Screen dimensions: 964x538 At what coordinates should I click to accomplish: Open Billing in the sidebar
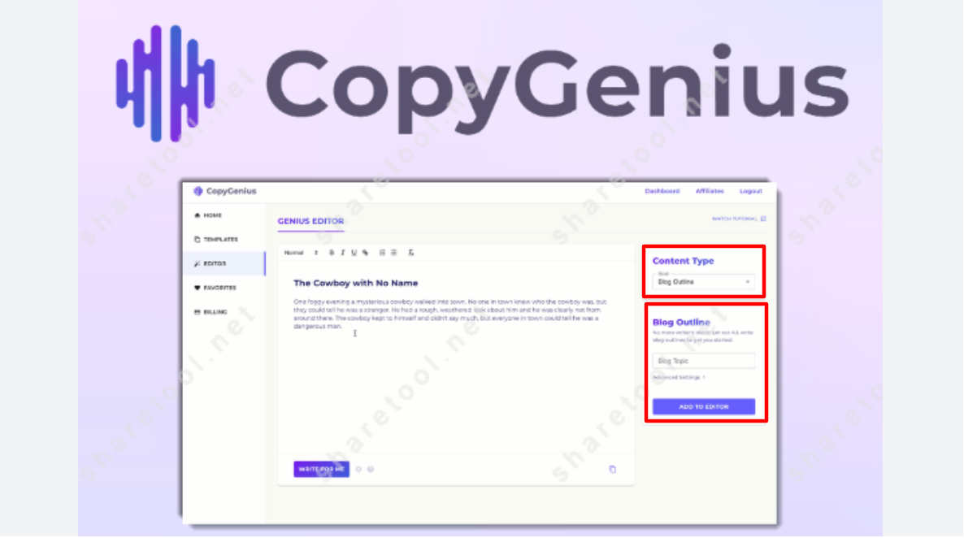click(211, 312)
